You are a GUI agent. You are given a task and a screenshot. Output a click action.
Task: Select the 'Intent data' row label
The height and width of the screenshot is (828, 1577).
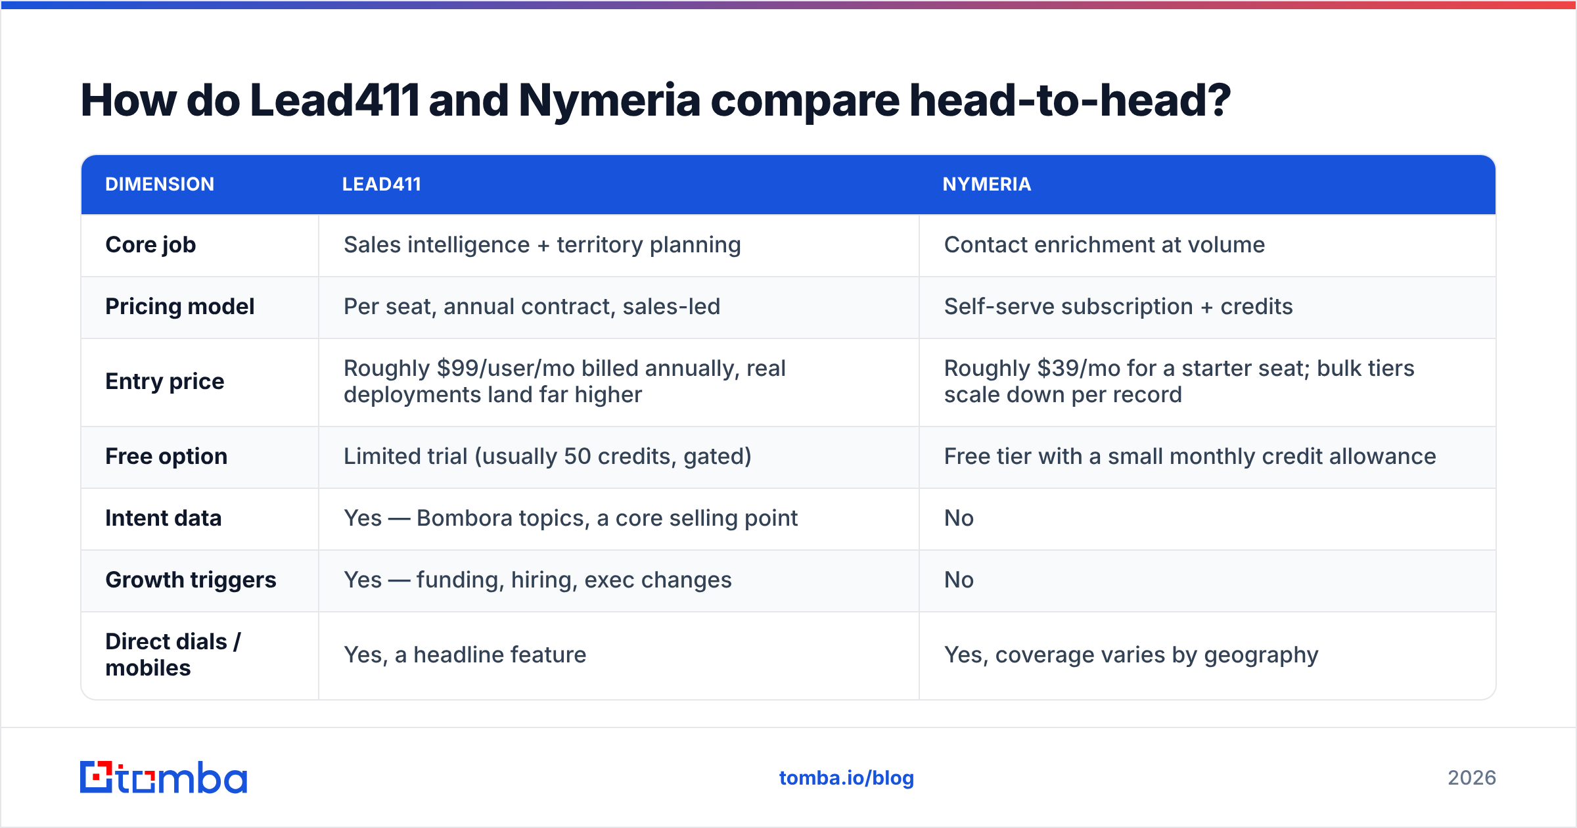[x=164, y=518]
